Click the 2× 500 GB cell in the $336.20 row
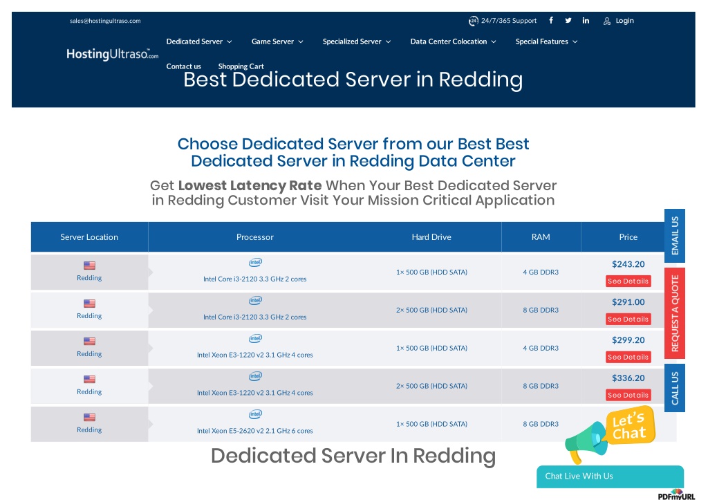Screen dimensions: 708x500 click(431, 386)
